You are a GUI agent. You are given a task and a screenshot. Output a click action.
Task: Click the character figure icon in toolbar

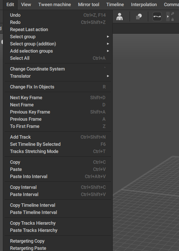[x=120, y=16]
